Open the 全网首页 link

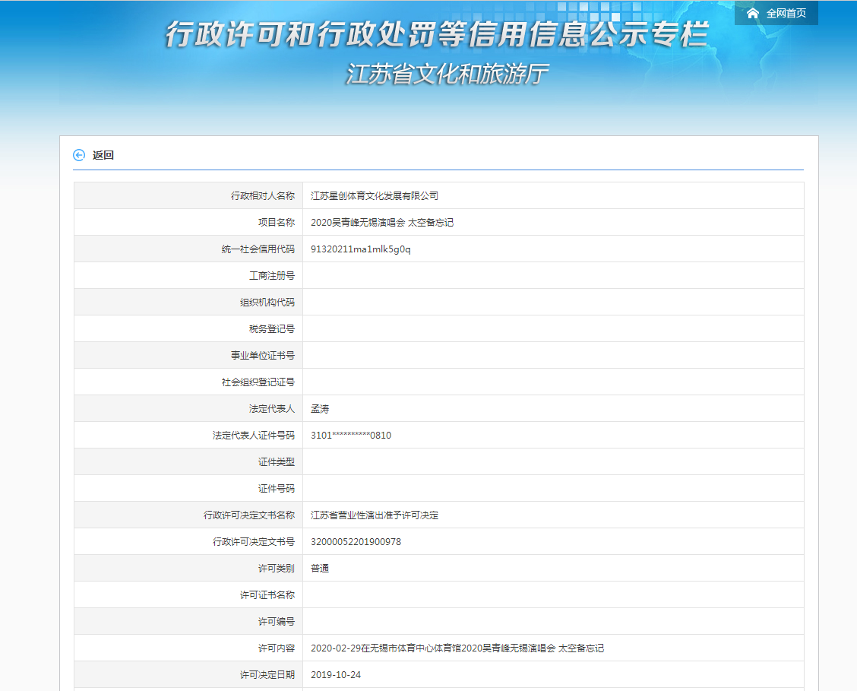pos(786,13)
